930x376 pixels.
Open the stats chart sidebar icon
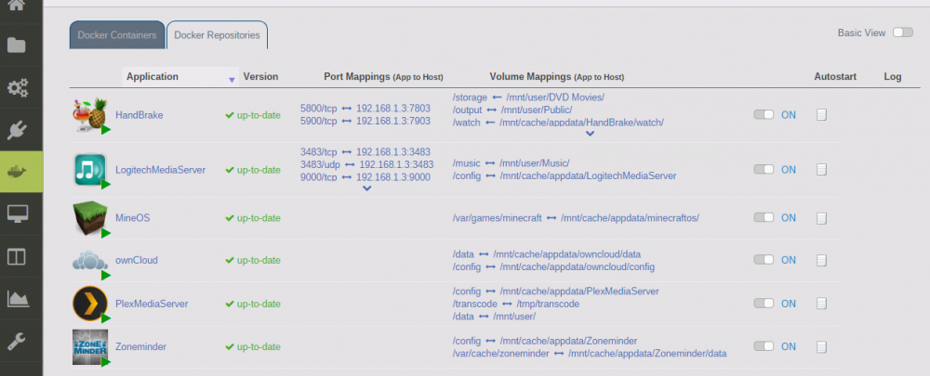point(18,298)
